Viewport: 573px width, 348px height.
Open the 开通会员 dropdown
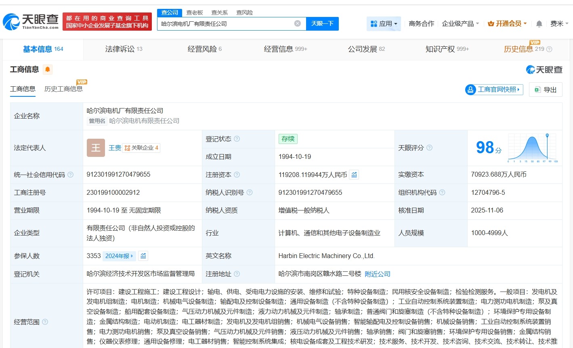(x=507, y=24)
